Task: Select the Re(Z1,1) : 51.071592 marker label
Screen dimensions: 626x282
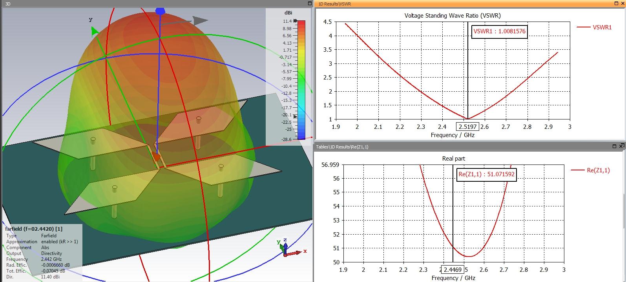Action: tap(486, 175)
